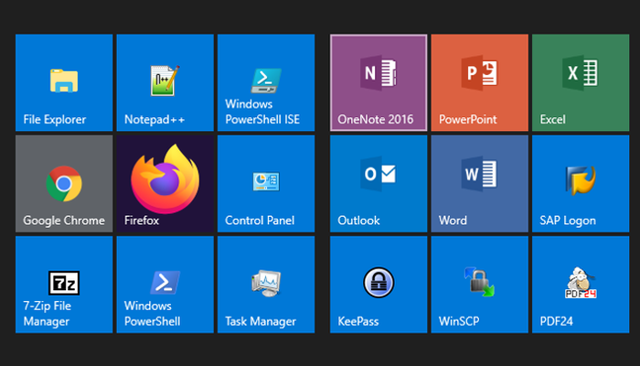Open the Firefox tile
640x366 pixels.
165,184
